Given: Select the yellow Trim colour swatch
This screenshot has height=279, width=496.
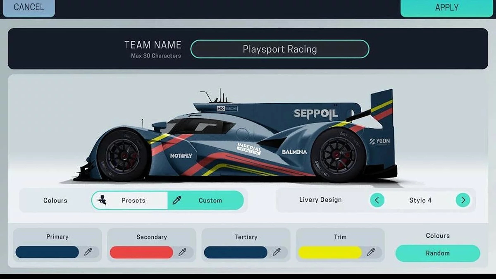Looking at the screenshot, I should [x=329, y=252].
